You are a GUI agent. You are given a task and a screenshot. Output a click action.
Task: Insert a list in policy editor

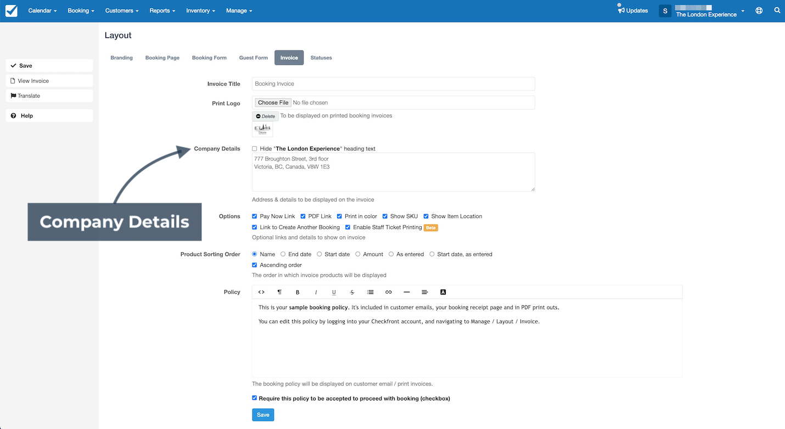point(371,292)
